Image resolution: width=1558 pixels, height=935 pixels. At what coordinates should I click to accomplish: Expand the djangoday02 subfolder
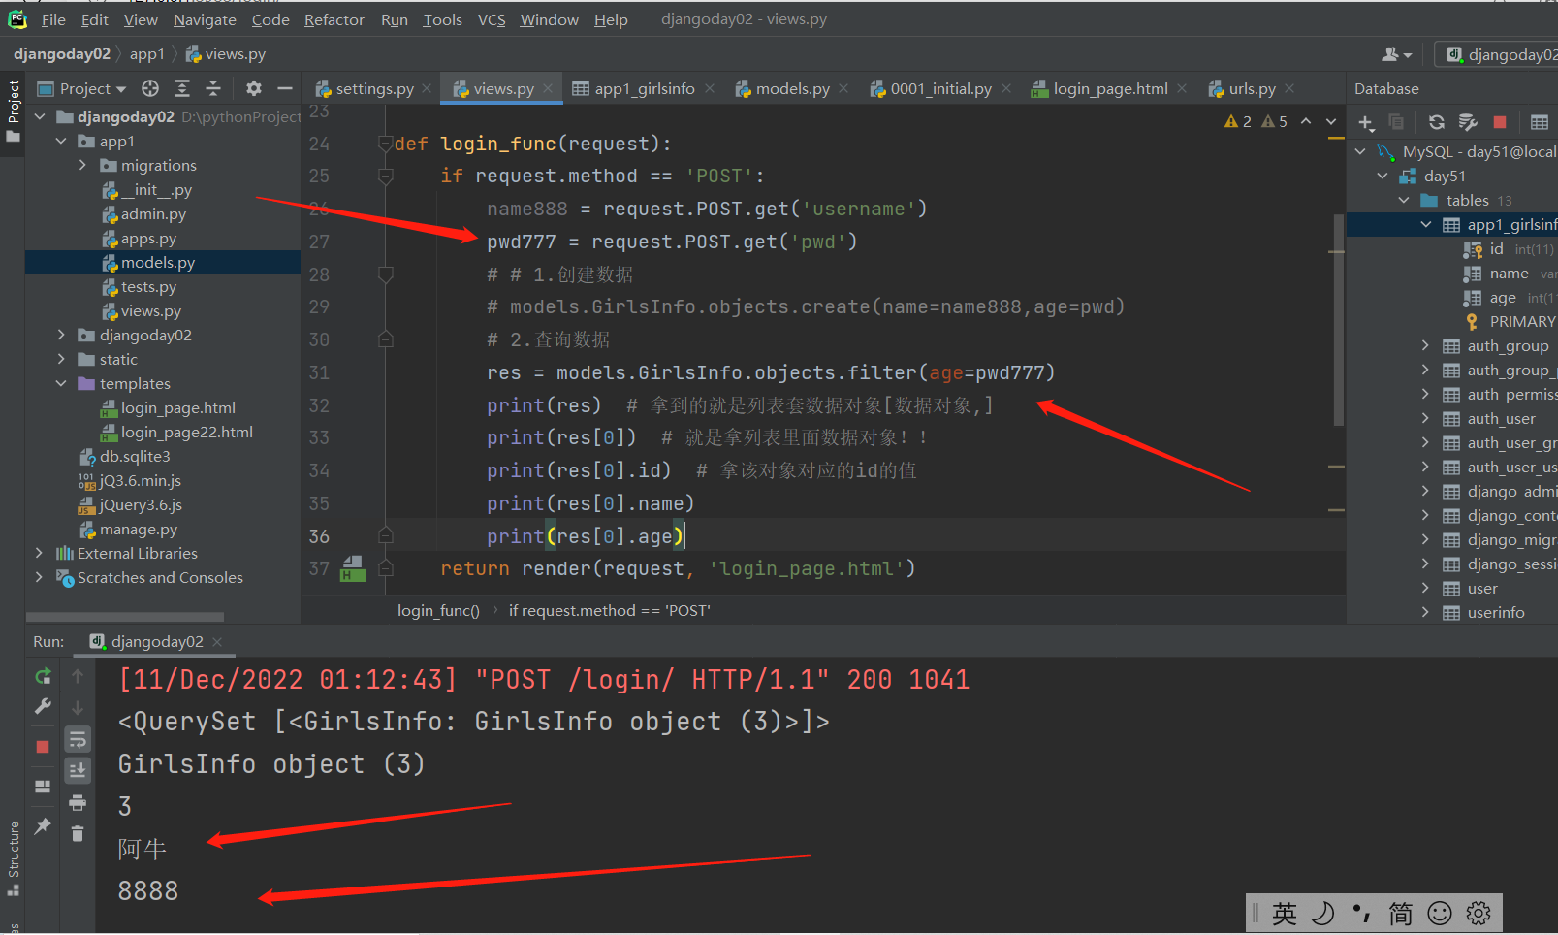pyautogui.click(x=61, y=336)
